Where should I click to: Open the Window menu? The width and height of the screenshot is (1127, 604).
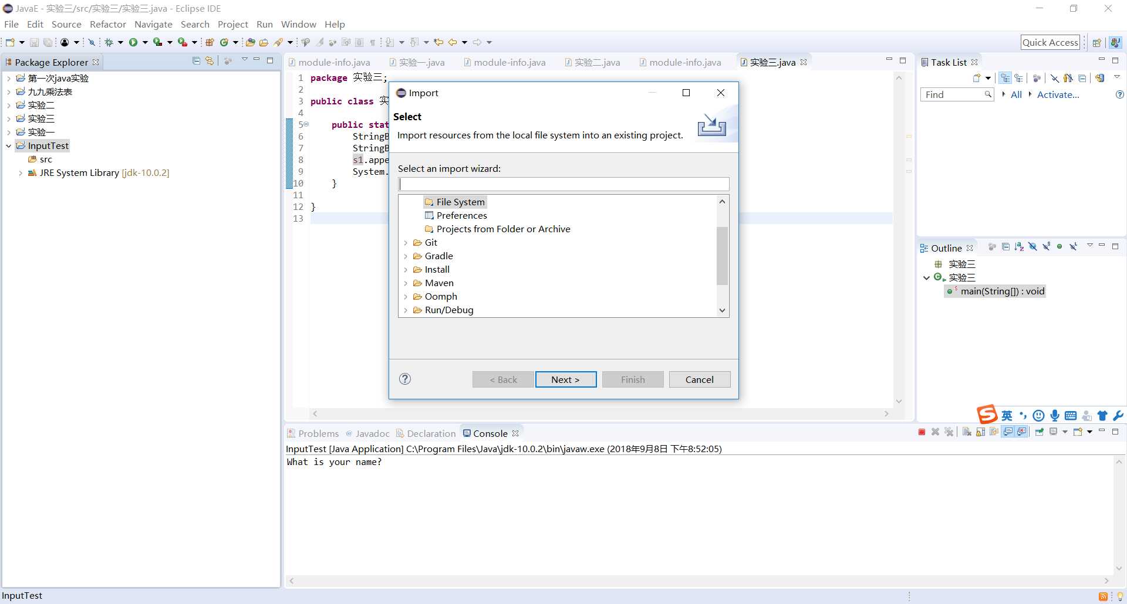[x=298, y=24]
